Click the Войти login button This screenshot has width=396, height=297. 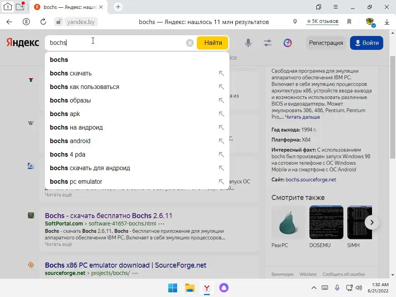tap(367, 43)
